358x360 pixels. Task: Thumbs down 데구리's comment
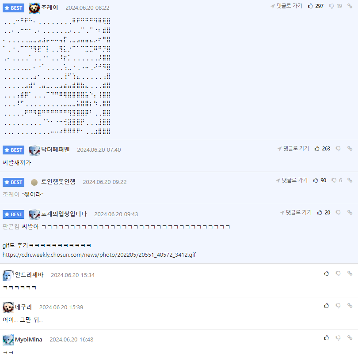[x=338, y=306]
